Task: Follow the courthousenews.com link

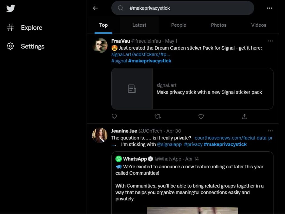Action: (x=233, y=138)
